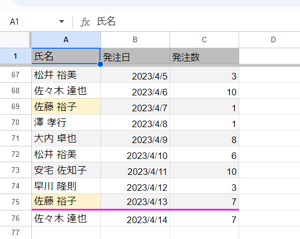Select cell 松井 裕美 in row 72

click(x=66, y=154)
